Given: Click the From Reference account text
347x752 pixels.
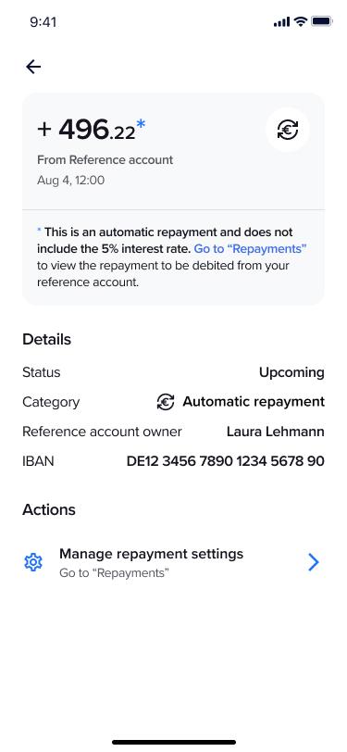Looking at the screenshot, I should point(105,160).
